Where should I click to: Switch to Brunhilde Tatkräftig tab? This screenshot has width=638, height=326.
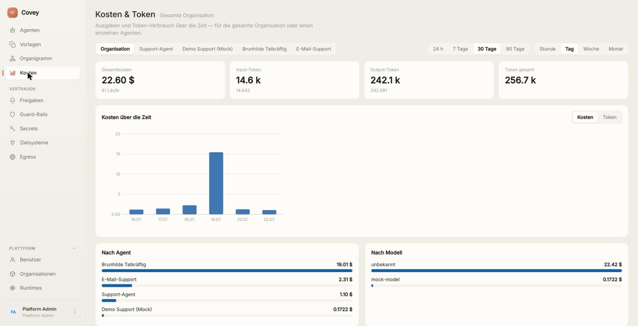264,49
